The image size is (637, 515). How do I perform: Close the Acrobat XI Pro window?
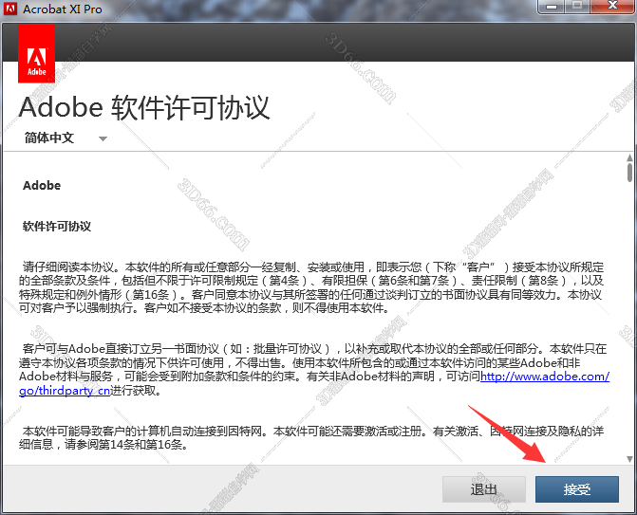tap(612, 7)
